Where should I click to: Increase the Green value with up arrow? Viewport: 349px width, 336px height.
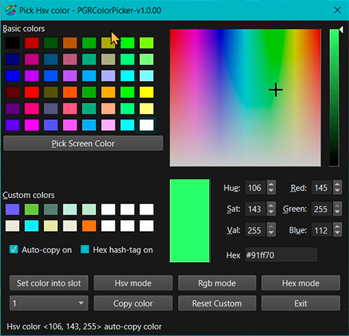(337, 206)
